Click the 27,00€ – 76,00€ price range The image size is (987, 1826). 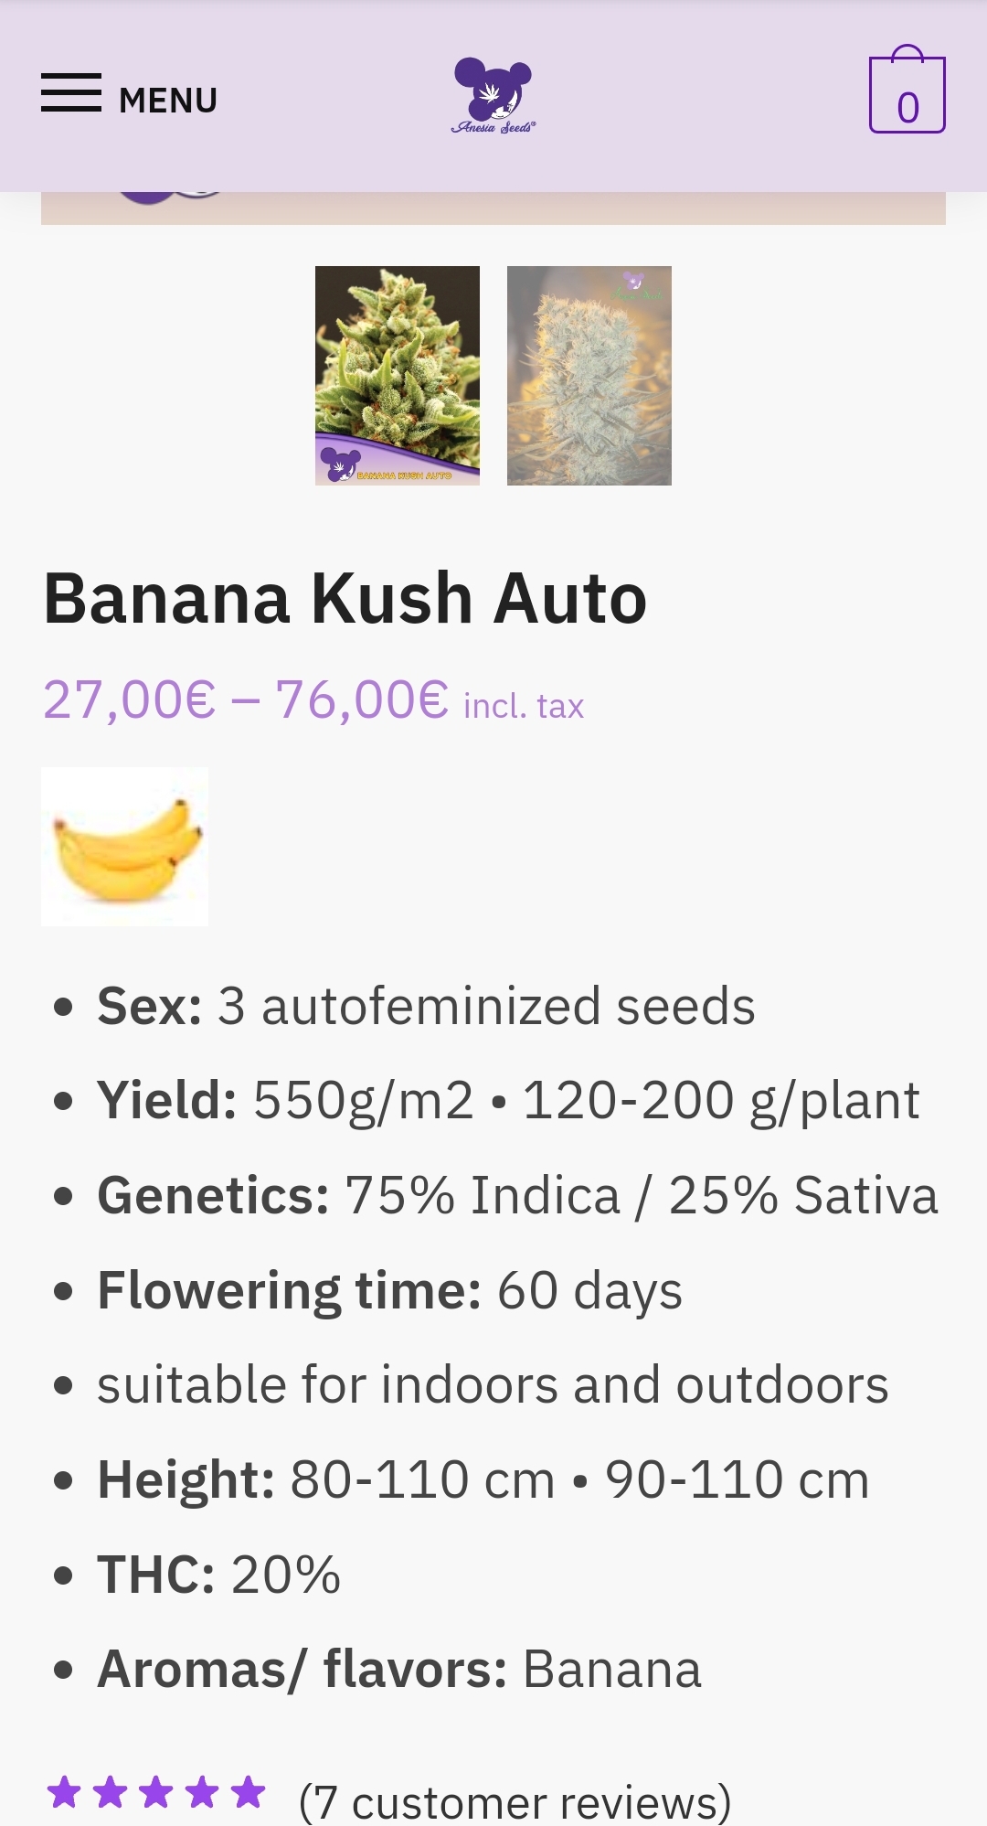tap(246, 700)
